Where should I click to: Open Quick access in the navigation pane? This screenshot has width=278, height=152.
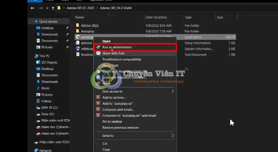coord(48,22)
